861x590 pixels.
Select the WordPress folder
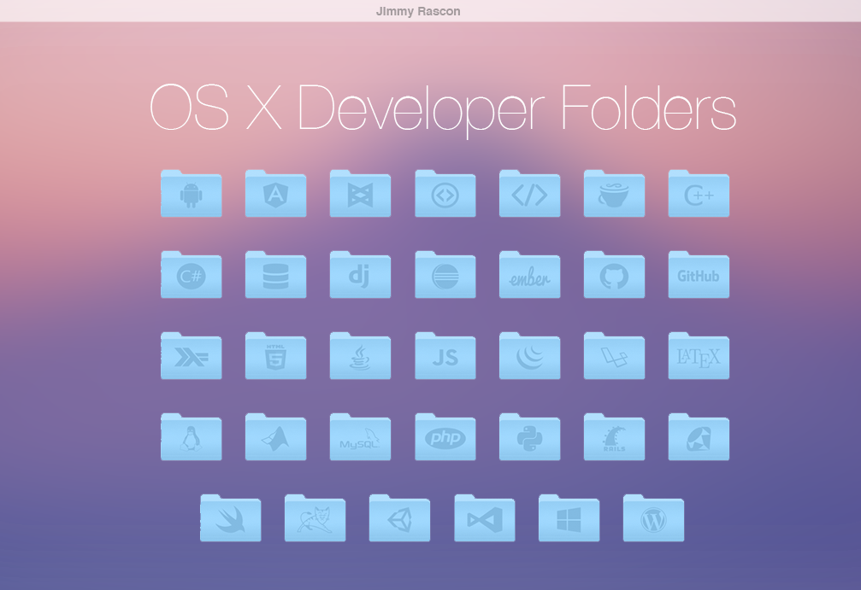653,518
